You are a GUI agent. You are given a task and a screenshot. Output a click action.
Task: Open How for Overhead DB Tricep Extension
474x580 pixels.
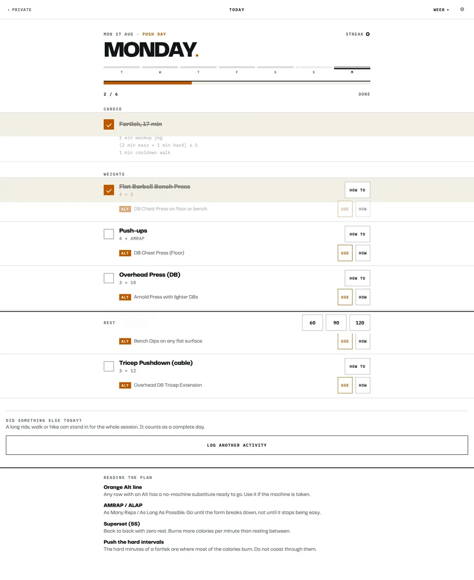(x=363, y=385)
